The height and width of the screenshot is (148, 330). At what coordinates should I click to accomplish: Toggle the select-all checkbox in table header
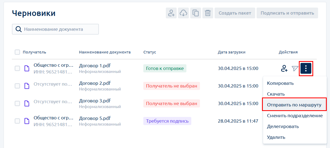click(17, 52)
